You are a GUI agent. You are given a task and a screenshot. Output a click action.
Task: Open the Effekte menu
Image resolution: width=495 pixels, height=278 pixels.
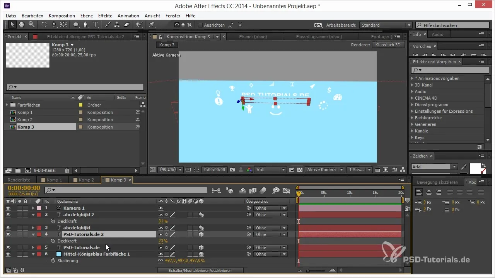pyautogui.click(x=105, y=16)
